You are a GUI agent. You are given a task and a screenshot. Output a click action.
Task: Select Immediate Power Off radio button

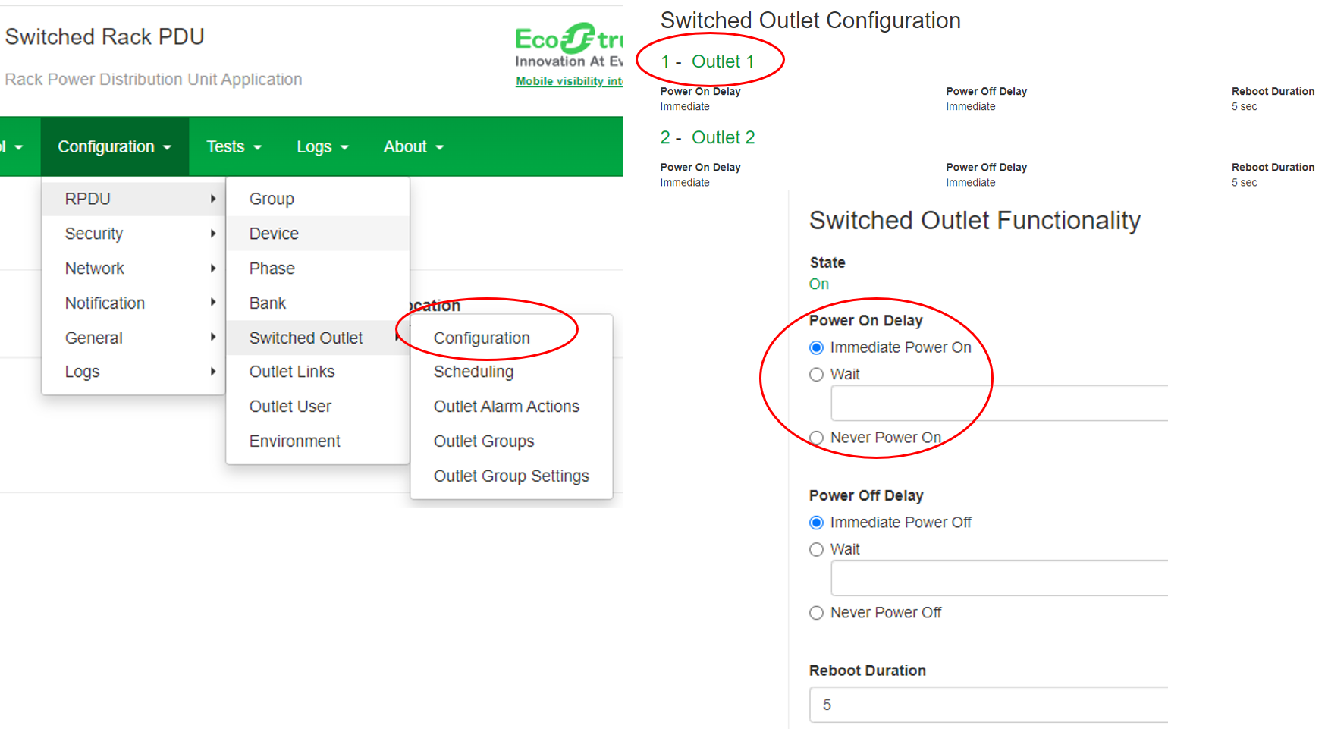pos(816,523)
